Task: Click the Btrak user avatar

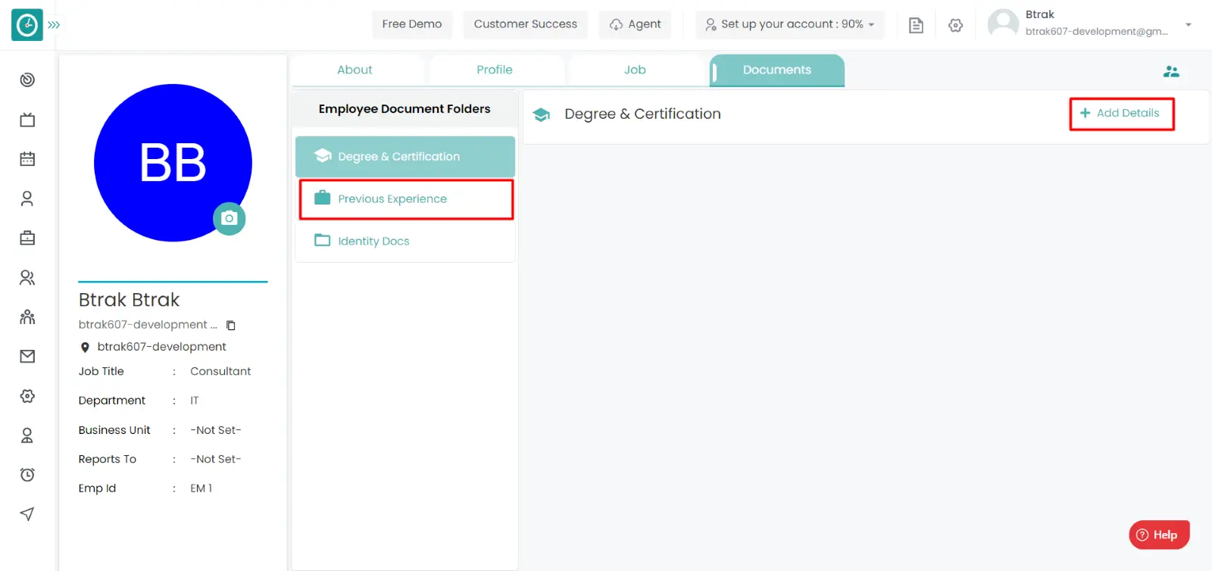Action: 1003,23
